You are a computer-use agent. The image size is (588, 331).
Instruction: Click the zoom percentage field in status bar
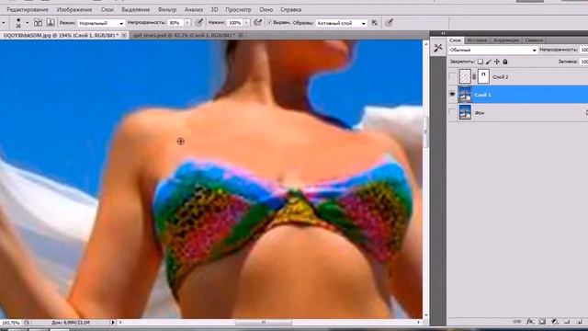pos(11,323)
